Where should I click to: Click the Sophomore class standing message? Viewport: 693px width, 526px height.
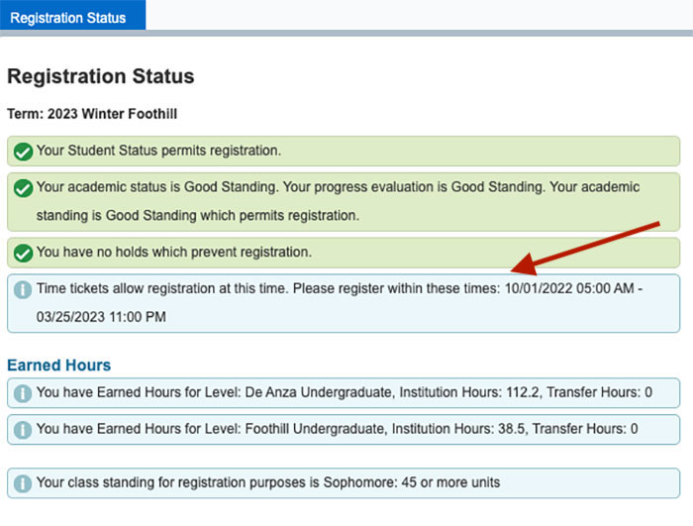267,482
